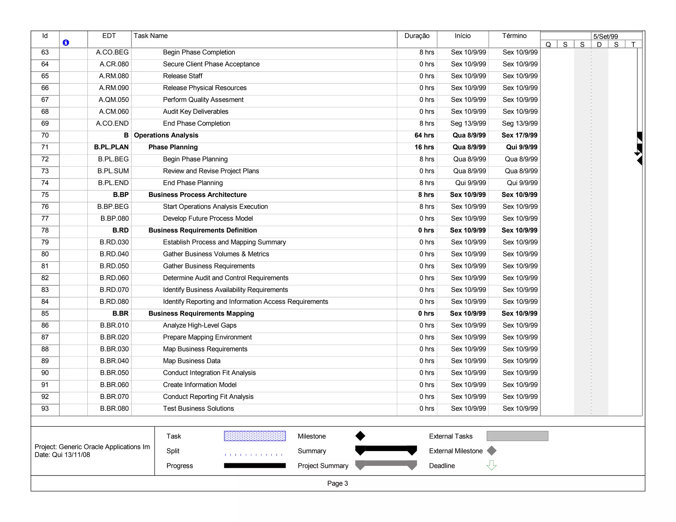Select Analyze High-Level Gaps task
Image resolution: width=676 pixels, height=522 pixels.
coord(200,326)
